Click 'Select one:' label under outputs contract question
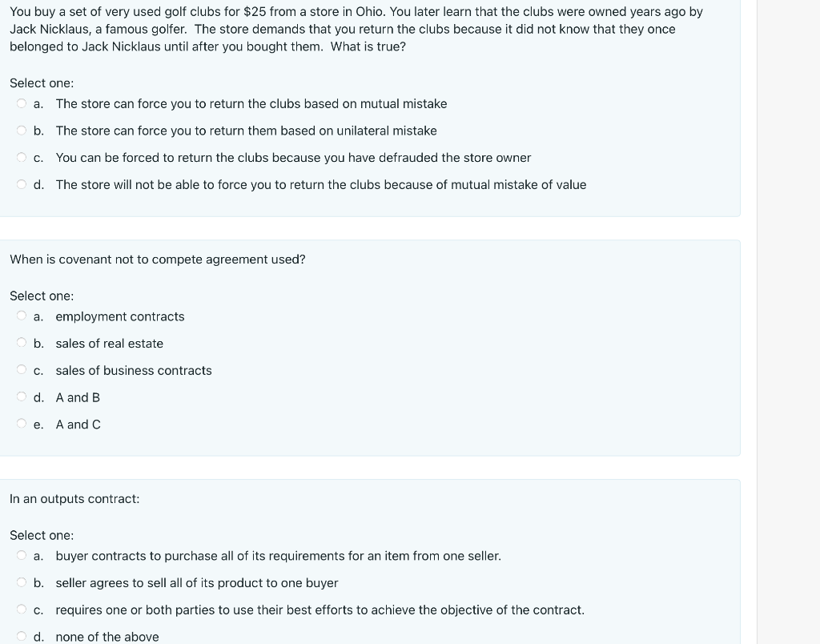This screenshot has height=644, width=820. 42,535
